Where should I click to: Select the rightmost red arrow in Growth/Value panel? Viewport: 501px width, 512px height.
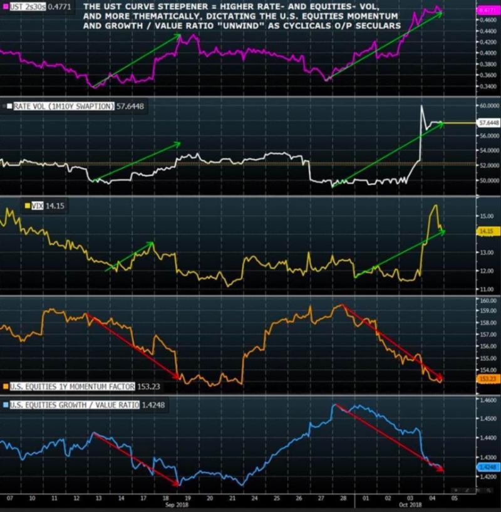390,438
